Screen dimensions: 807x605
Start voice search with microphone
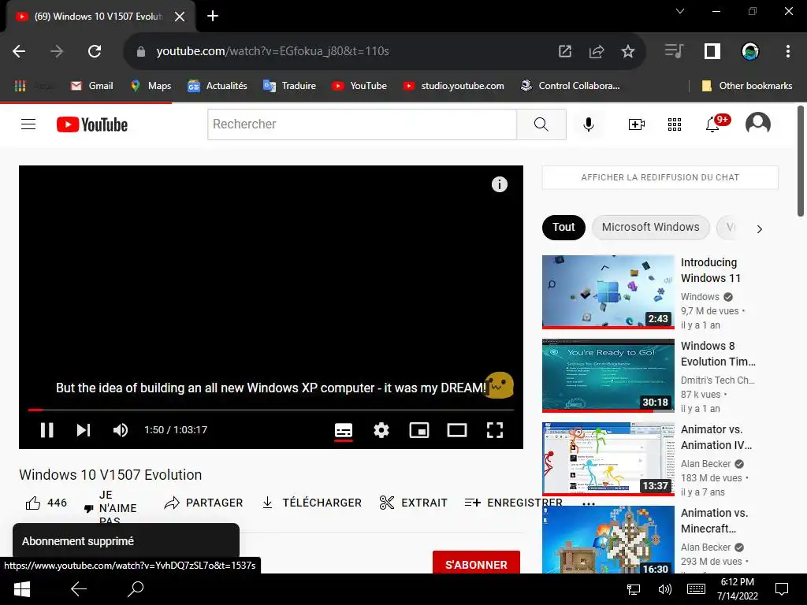pyautogui.click(x=588, y=124)
